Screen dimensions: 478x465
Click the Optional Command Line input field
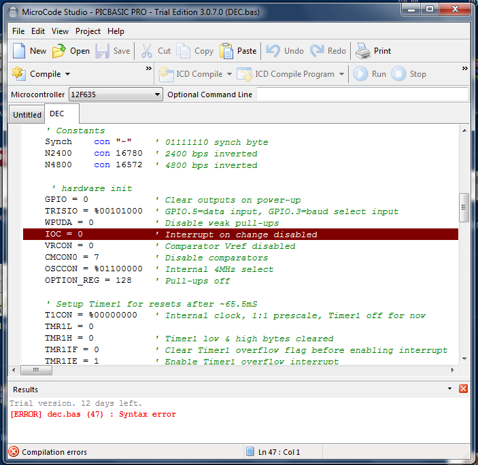pos(362,94)
